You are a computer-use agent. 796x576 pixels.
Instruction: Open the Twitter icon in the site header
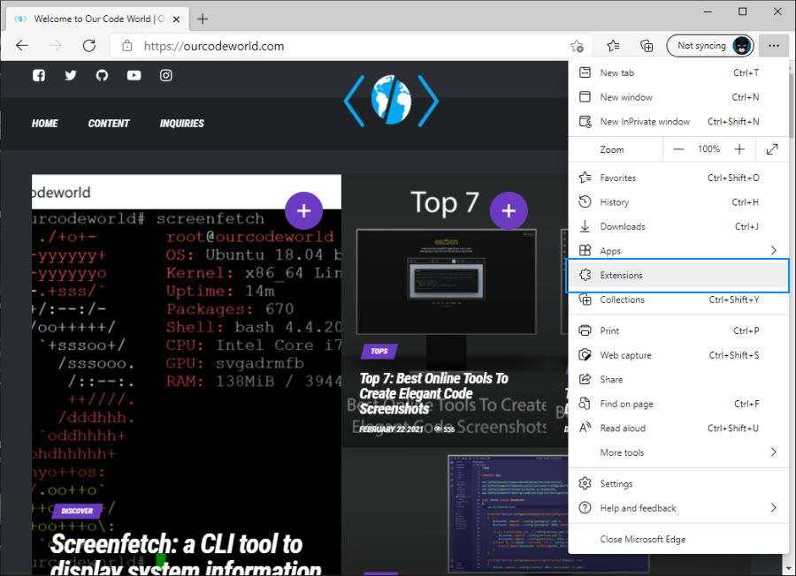[x=70, y=75]
